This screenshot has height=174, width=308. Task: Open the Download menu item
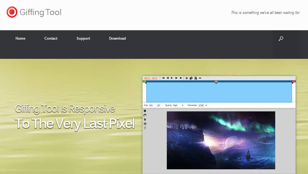(117, 38)
